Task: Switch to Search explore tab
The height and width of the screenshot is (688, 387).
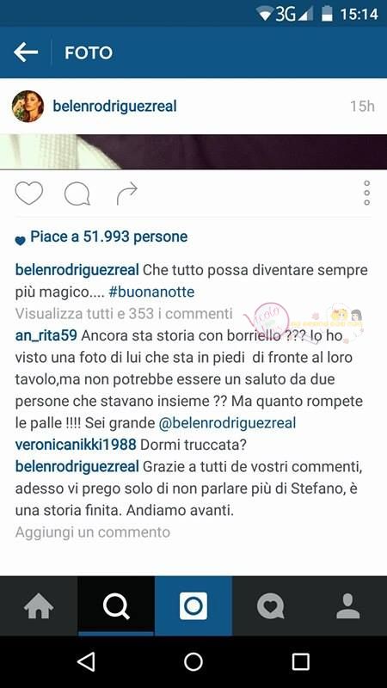Action: [x=116, y=606]
